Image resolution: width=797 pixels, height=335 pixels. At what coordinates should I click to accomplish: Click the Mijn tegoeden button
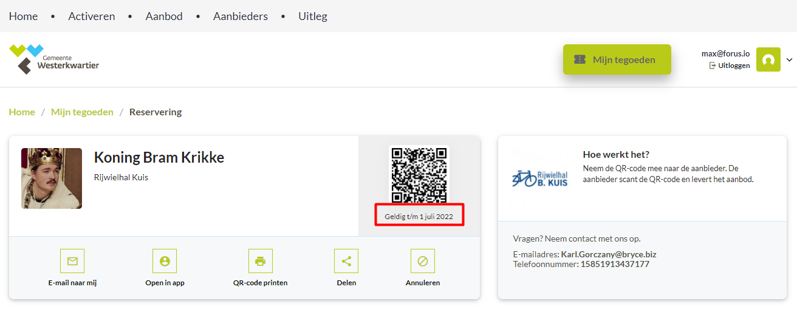pyautogui.click(x=617, y=59)
